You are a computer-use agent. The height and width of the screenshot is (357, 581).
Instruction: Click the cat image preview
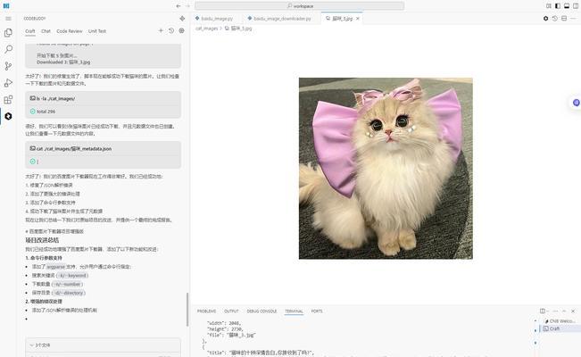[x=386, y=169]
